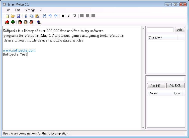Image resolution: width=189 pixels, height=138 pixels.
Task: Toggle bold formatting
Action: [63, 16]
